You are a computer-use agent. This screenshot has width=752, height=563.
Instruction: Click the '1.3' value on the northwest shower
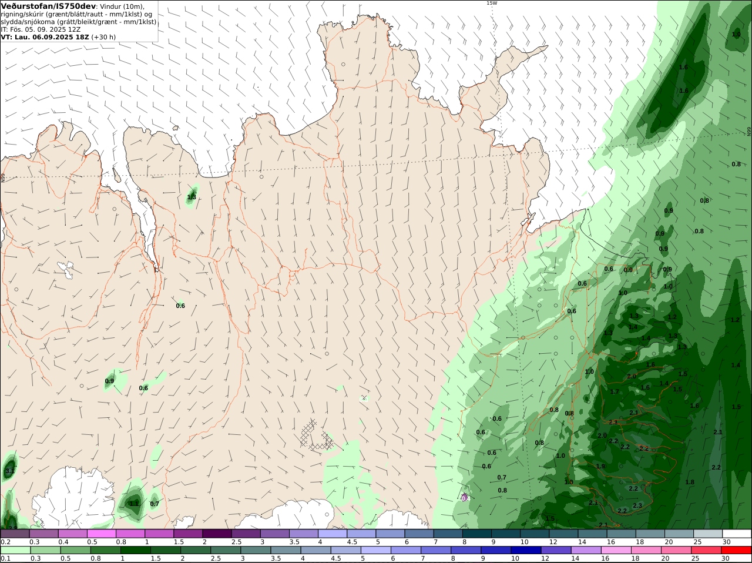pyautogui.click(x=192, y=197)
